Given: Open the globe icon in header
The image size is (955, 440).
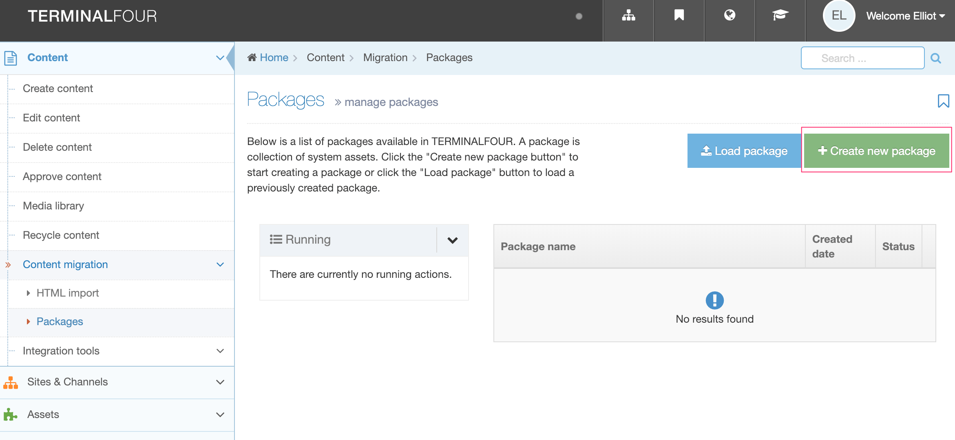Looking at the screenshot, I should point(730,16).
